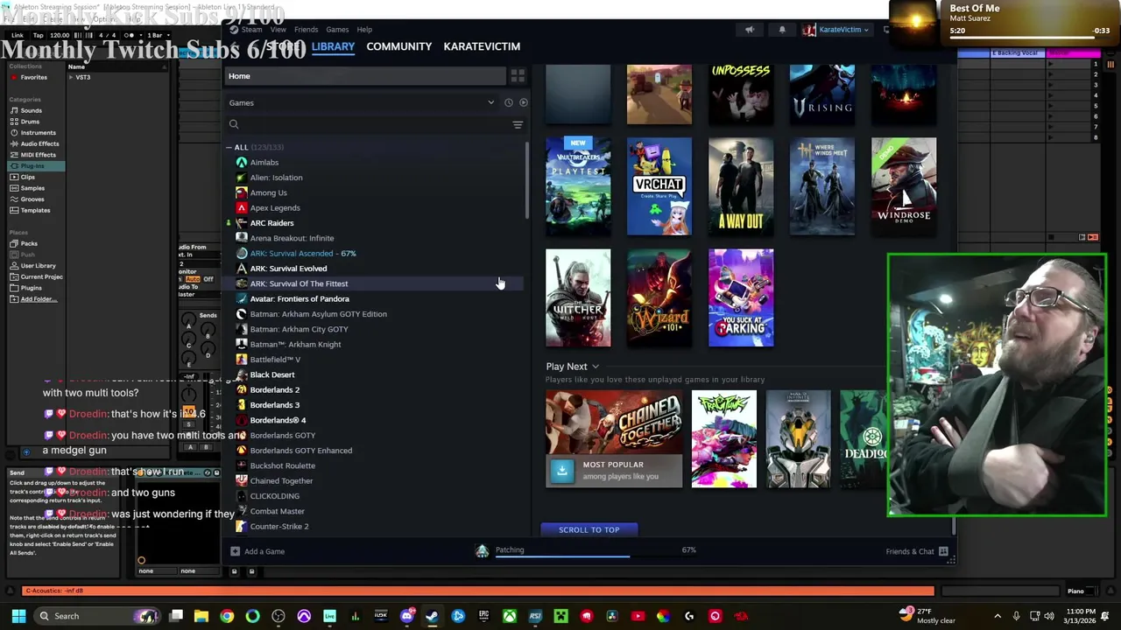Open Ableton Audio From Ext. In dropdown
This screenshot has height=630, width=1121.
point(198,255)
